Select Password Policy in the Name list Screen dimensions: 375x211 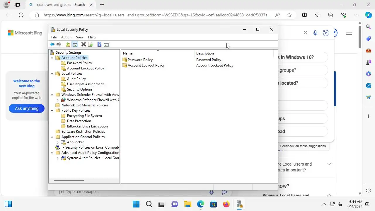click(140, 60)
